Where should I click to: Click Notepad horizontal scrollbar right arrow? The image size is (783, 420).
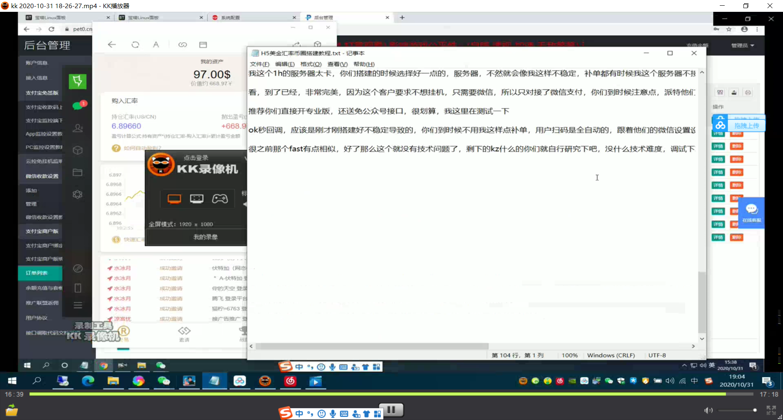[693, 346]
